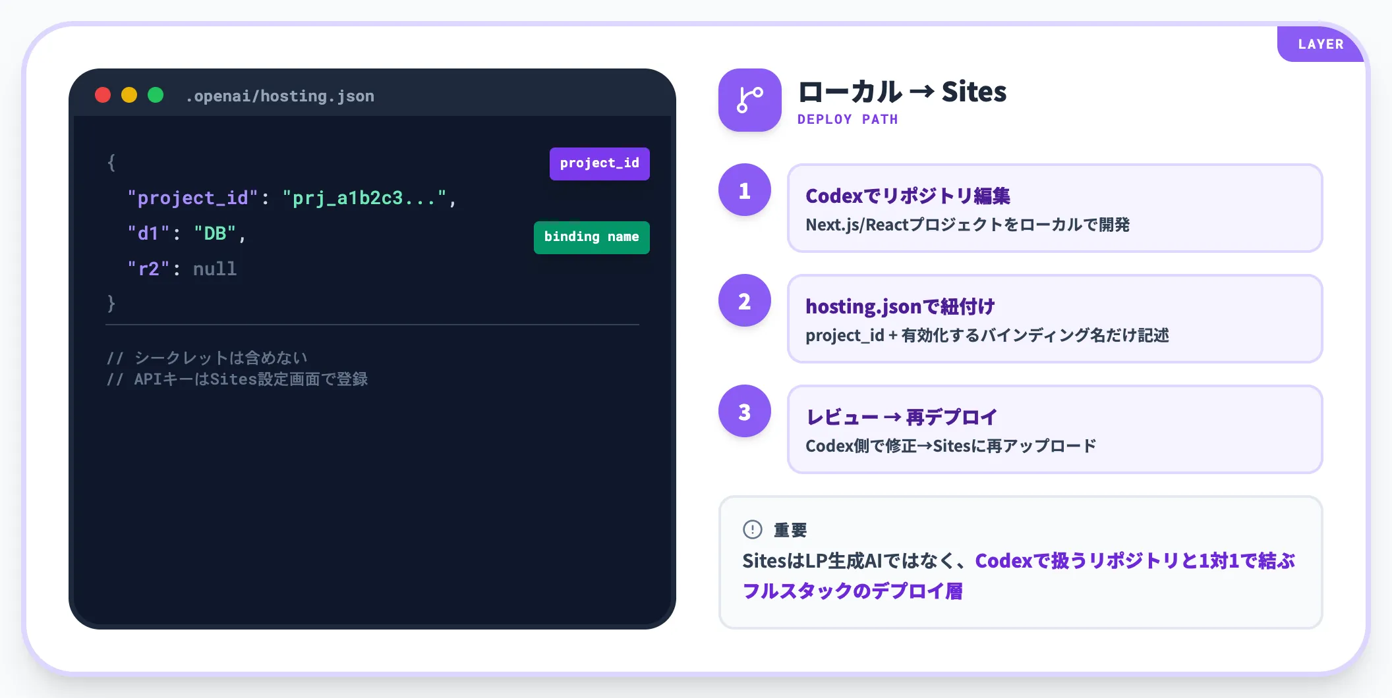This screenshot has width=1392, height=698.
Task: Click the フルスタックのデプロイ層 highlighted text
Action: click(852, 591)
